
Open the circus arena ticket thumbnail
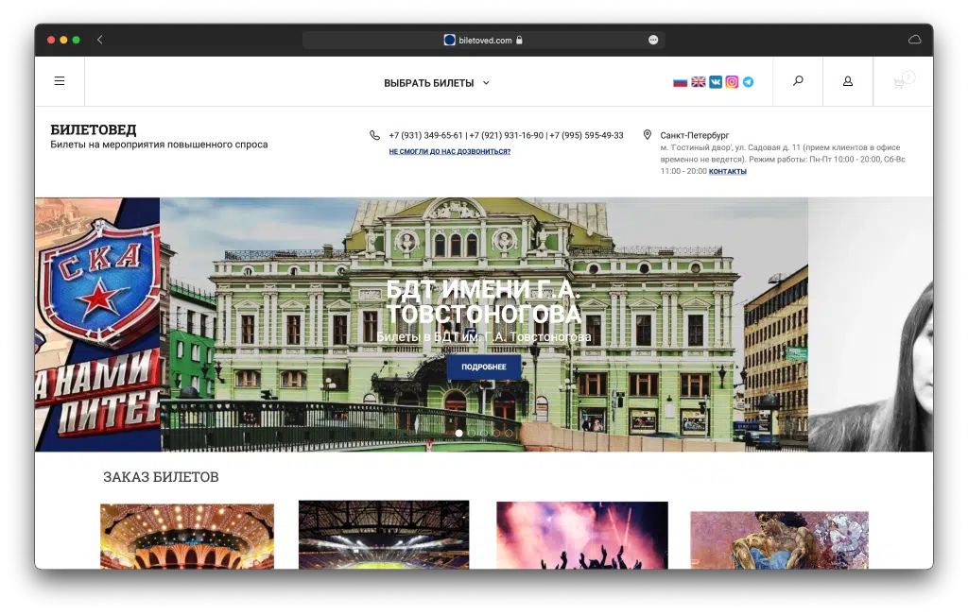click(x=187, y=536)
